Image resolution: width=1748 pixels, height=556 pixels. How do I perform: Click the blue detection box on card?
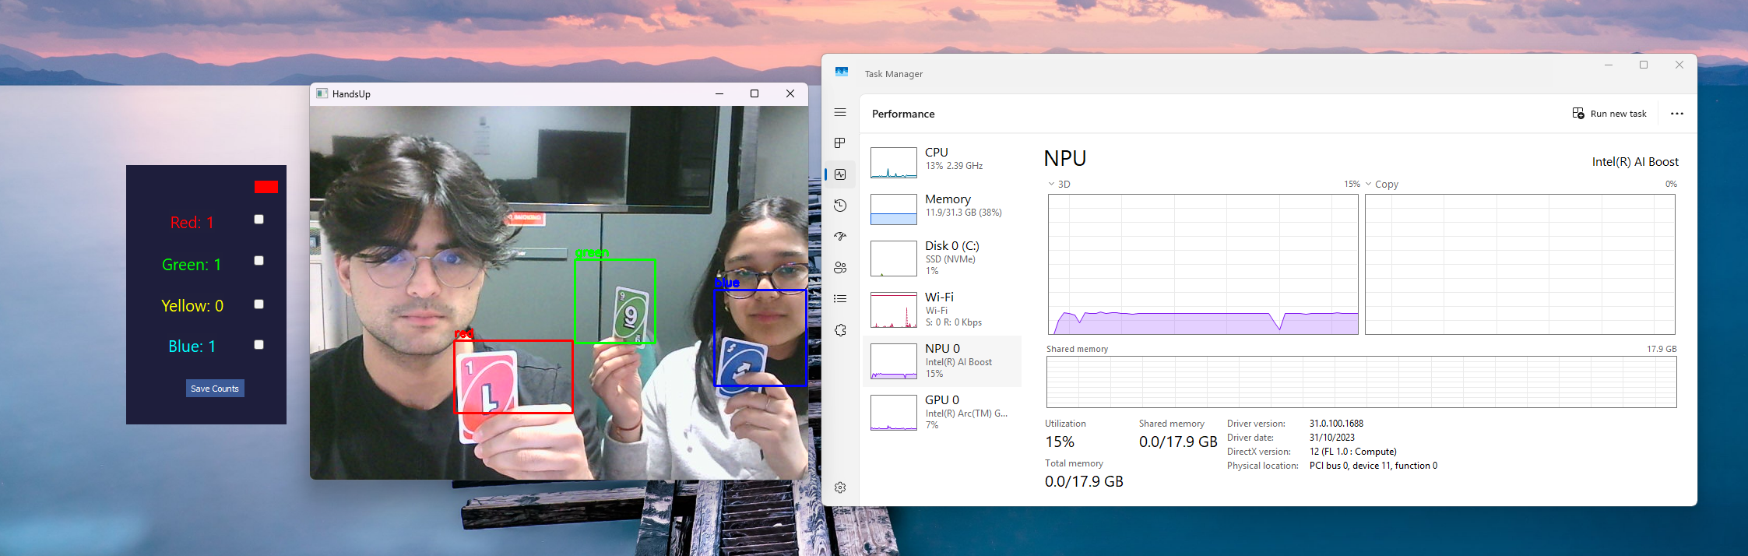(x=761, y=338)
